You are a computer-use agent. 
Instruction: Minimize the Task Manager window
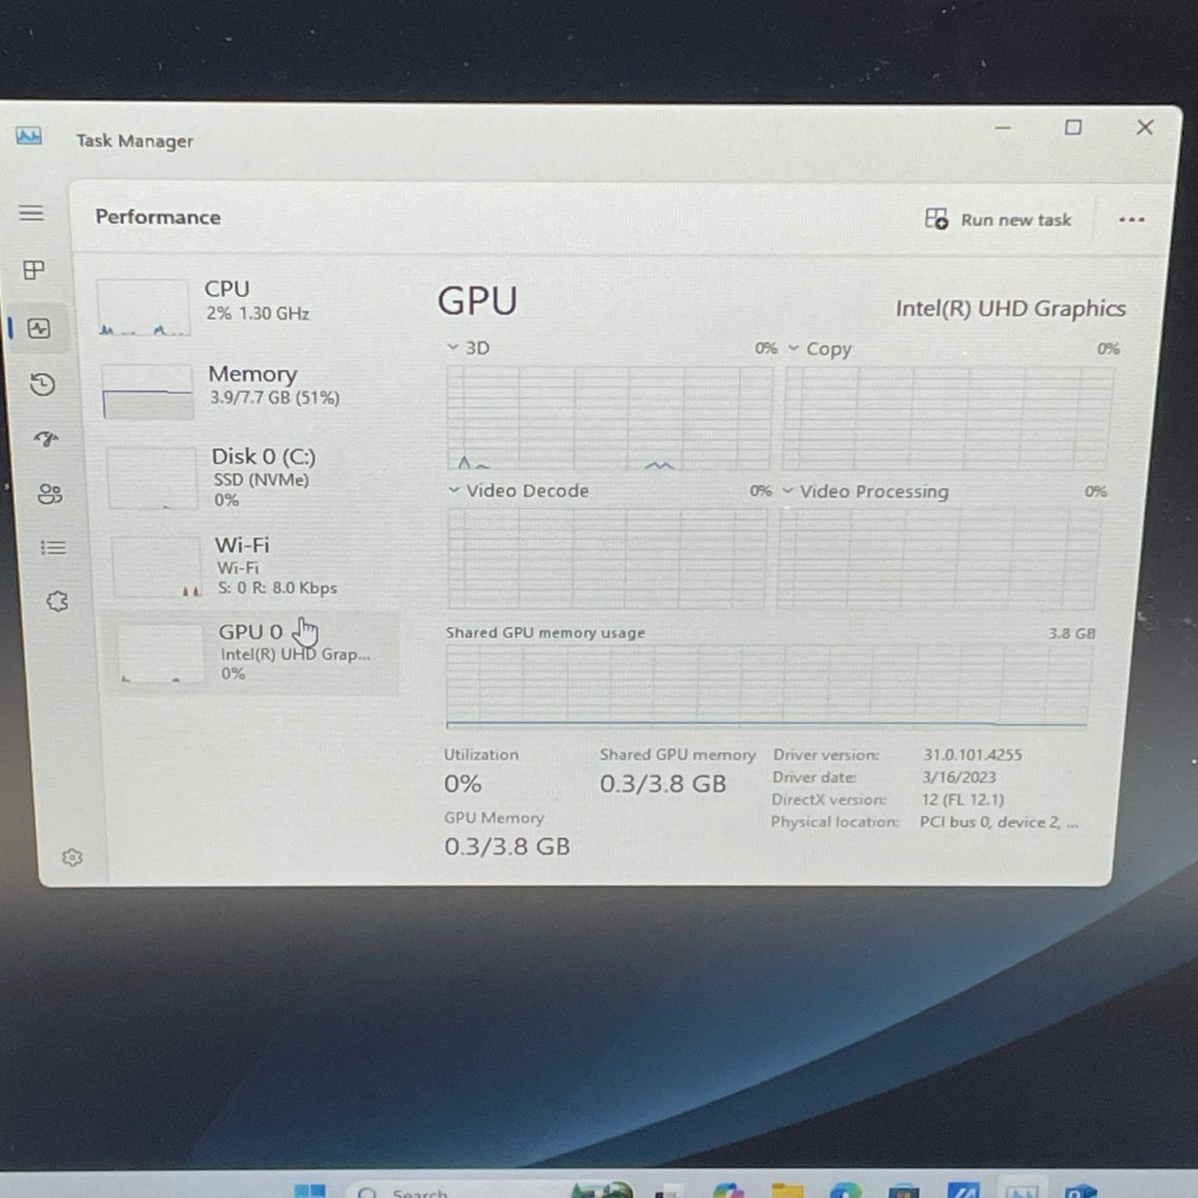click(x=1003, y=128)
